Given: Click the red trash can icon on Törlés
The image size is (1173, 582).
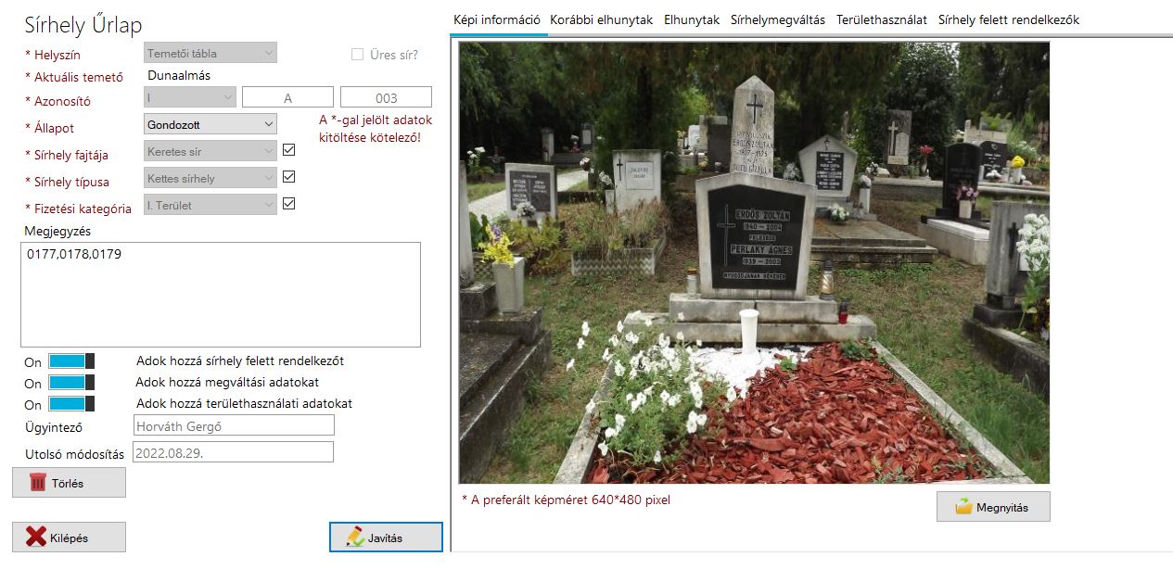Looking at the screenshot, I should coord(38,482).
